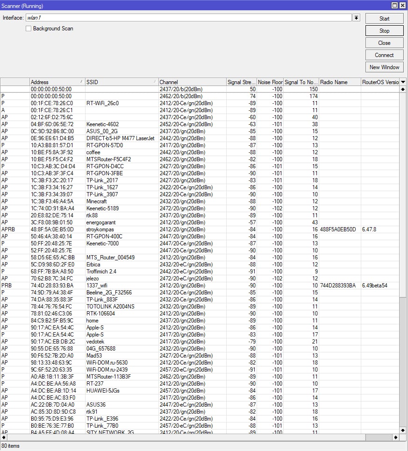Sort by SSID column header
This screenshot has height=451, width=408.
coord(122,82)
